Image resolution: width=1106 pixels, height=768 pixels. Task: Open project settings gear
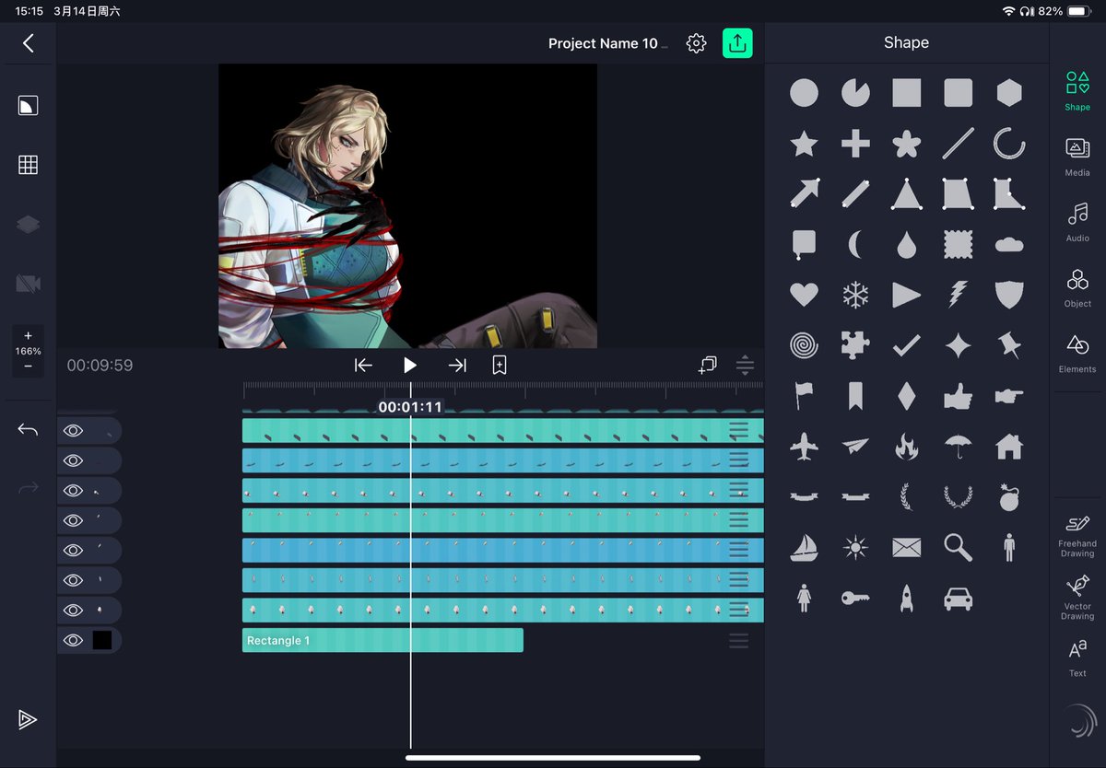[x=696, y=43]
